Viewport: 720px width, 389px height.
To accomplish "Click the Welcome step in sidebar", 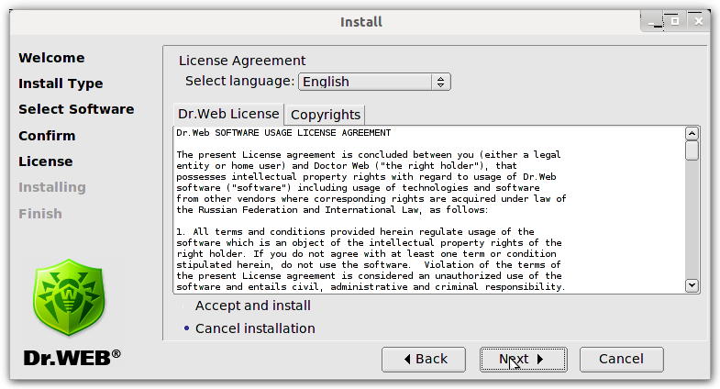I will [x=51, y=58].
